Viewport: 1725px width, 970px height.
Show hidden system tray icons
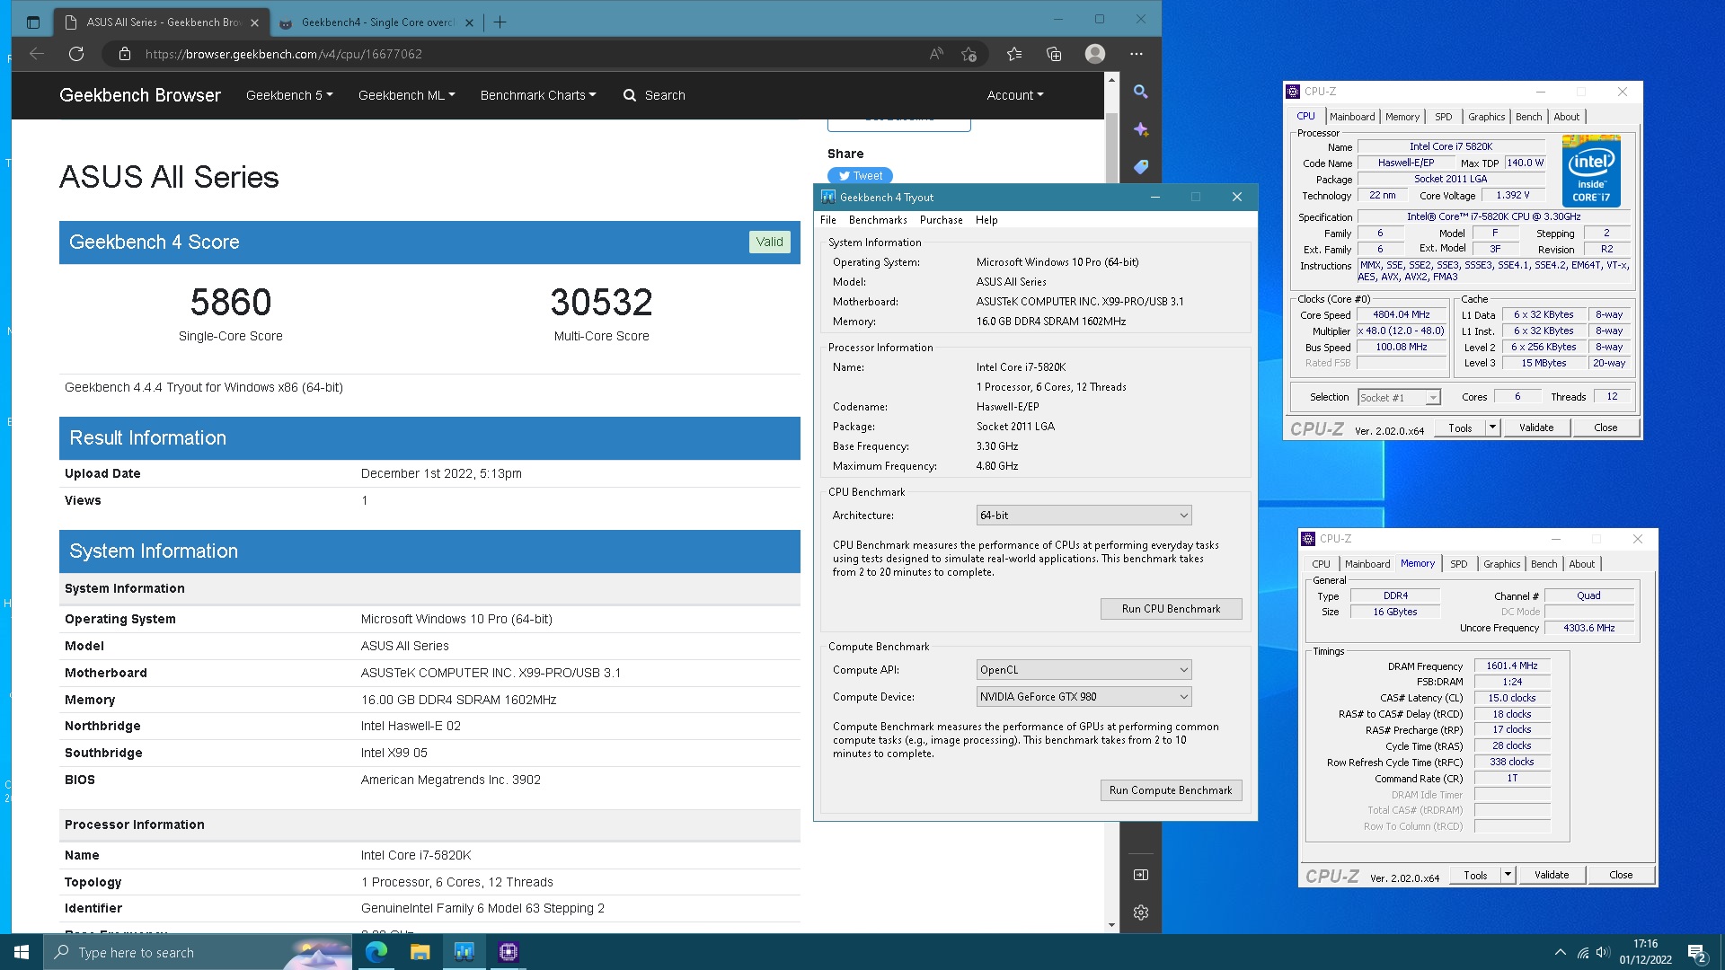pos(1561,953)
